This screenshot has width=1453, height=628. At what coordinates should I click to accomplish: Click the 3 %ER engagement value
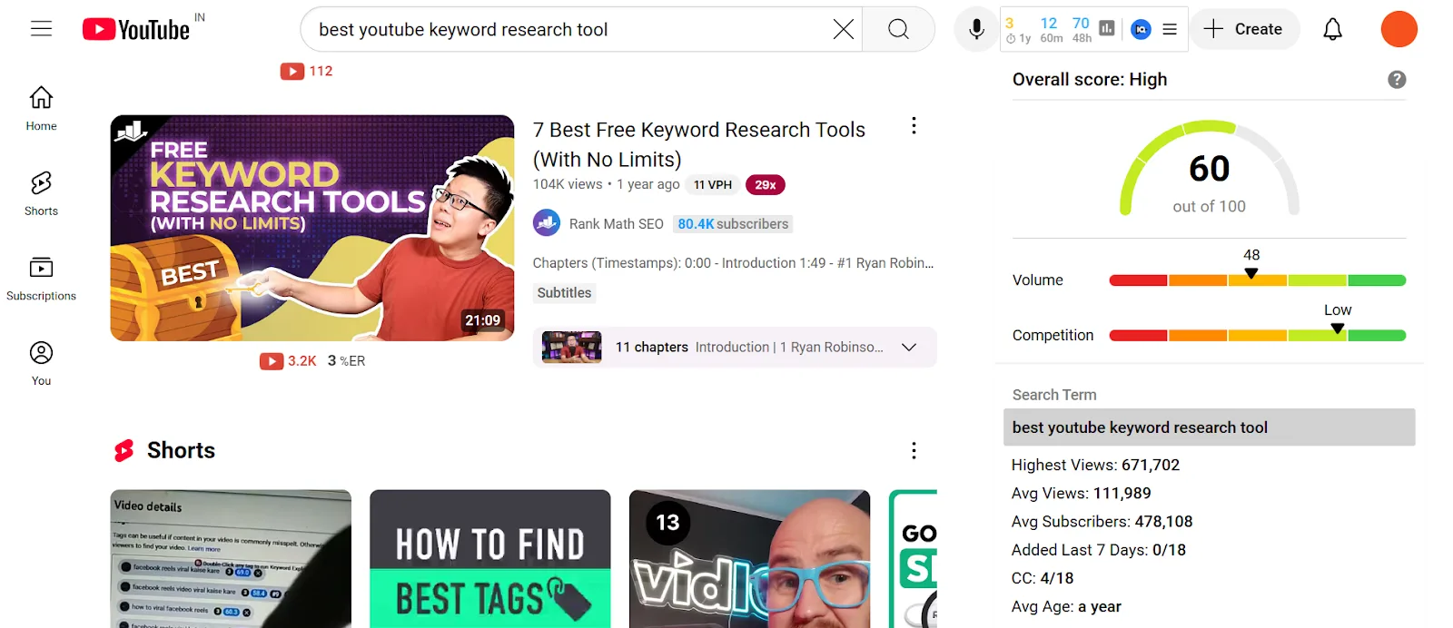346,361
